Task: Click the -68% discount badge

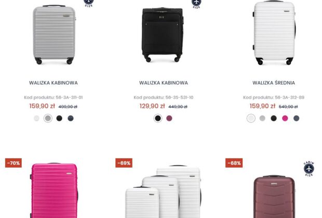Action: pyautogui.click(x=234, y=163)
